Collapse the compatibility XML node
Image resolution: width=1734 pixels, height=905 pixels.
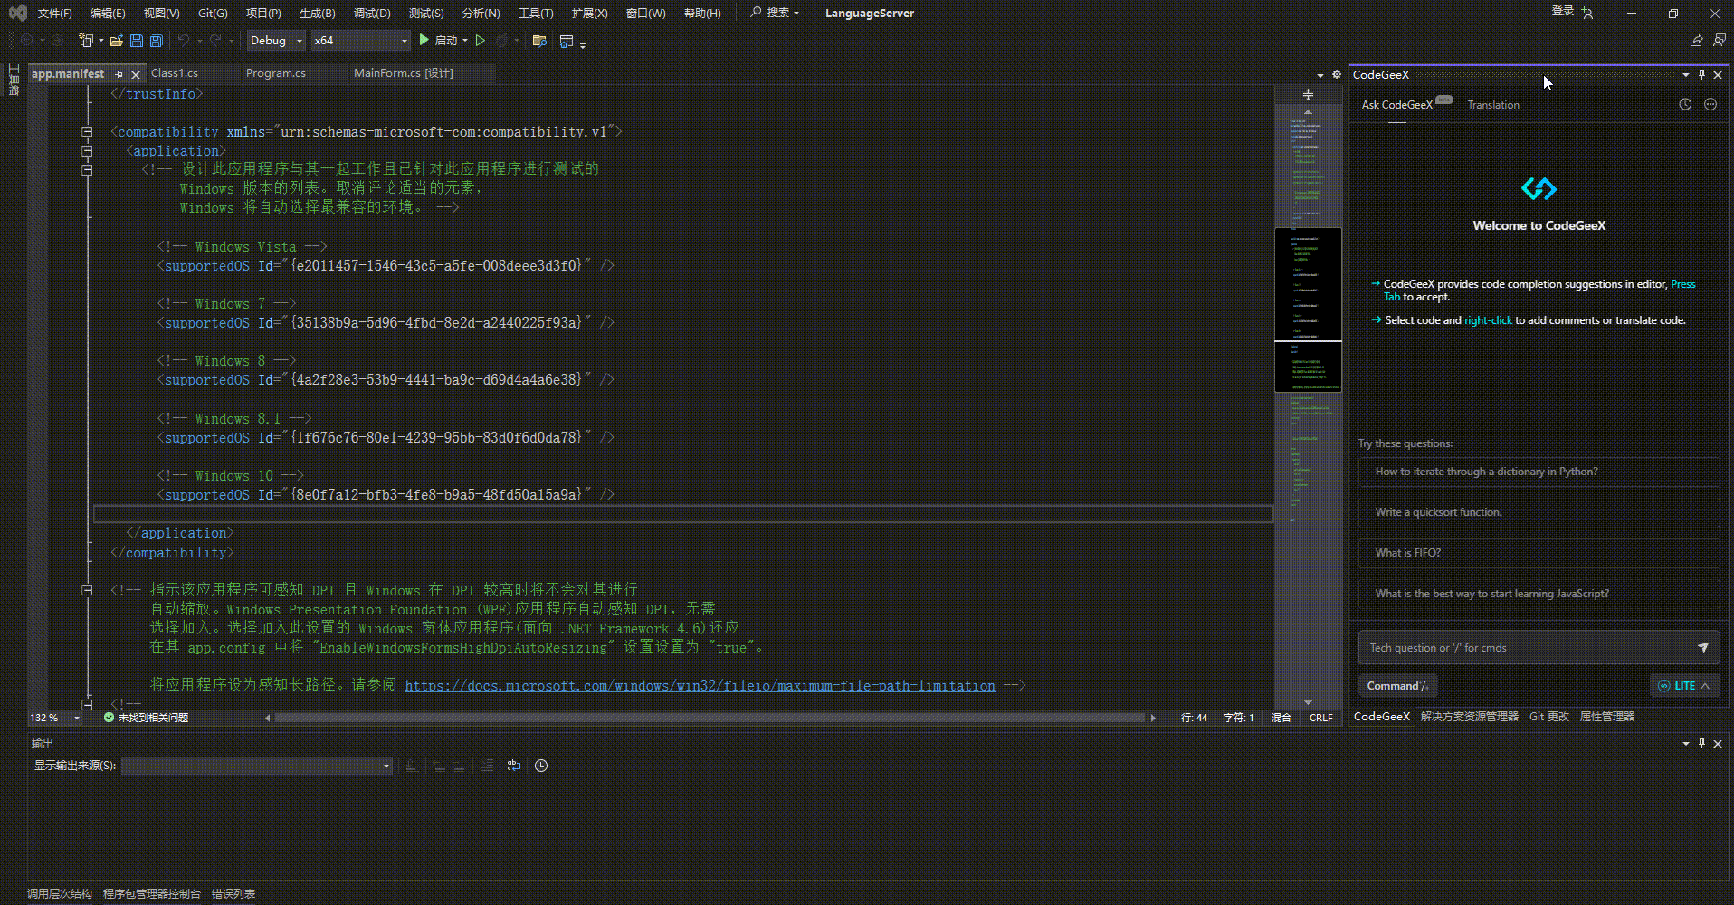[87, 131]
